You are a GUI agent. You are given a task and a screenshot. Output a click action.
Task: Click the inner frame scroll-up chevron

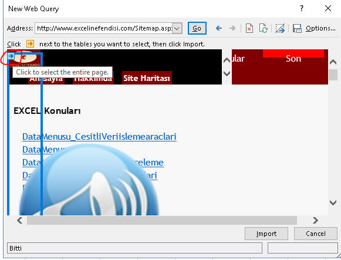coord(227,60)
